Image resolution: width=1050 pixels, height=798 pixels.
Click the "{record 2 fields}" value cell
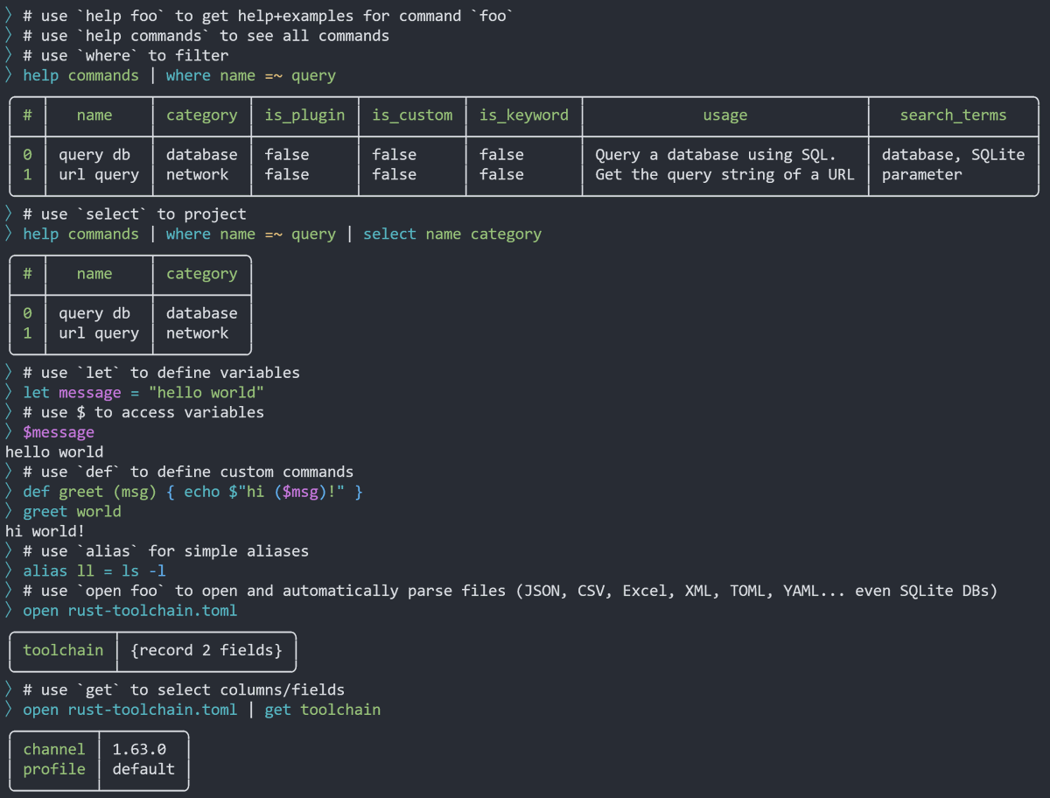click(206, 650)
